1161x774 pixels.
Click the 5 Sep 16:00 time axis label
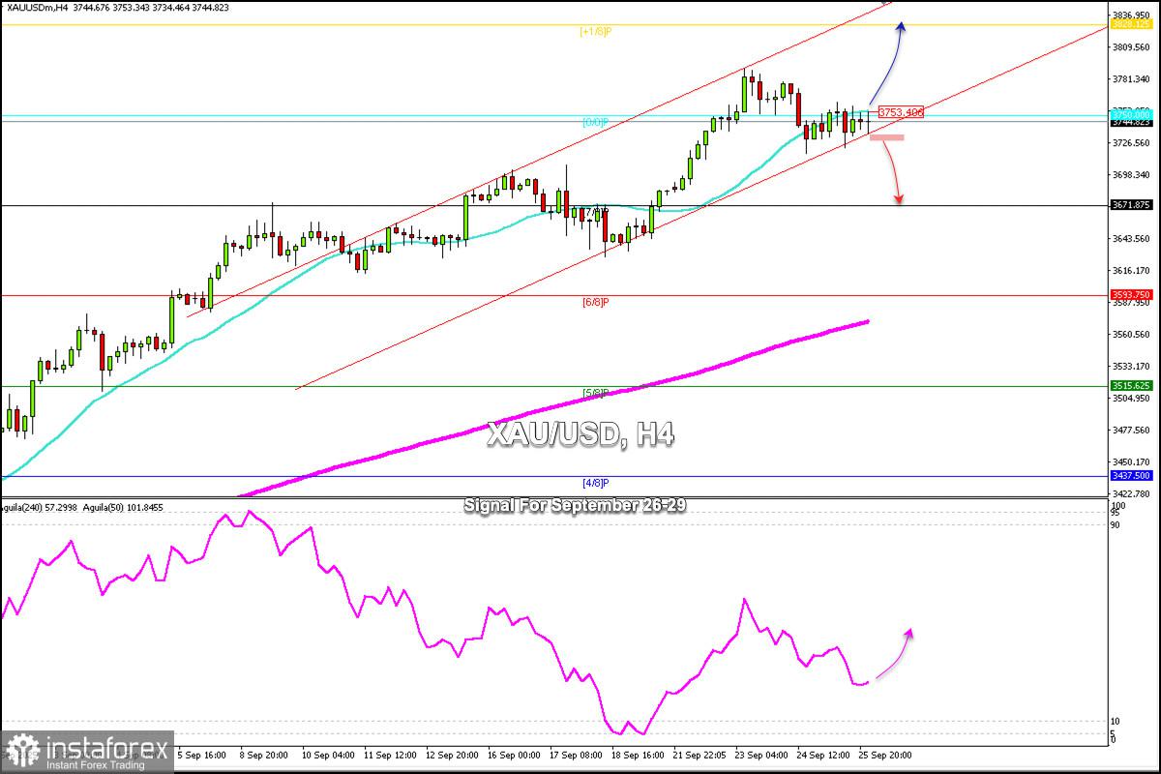[200, 755]
